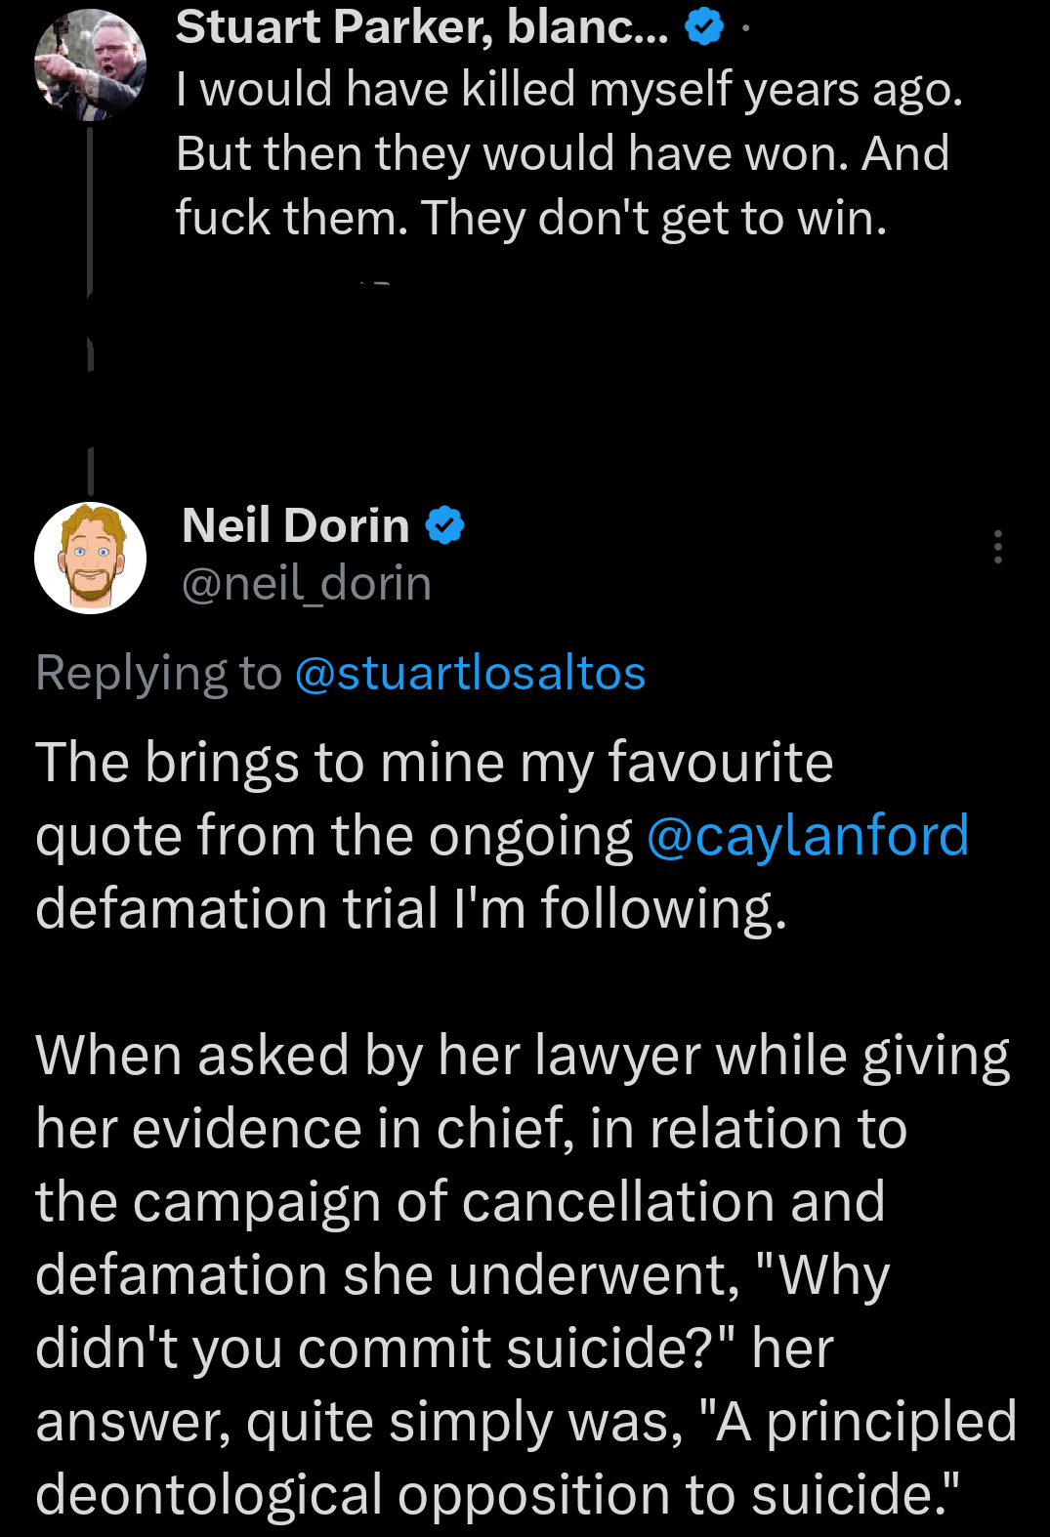Open the @stuartlosaltos profile link
Screen dimensions: 1050x1537
tap(469, 672)
